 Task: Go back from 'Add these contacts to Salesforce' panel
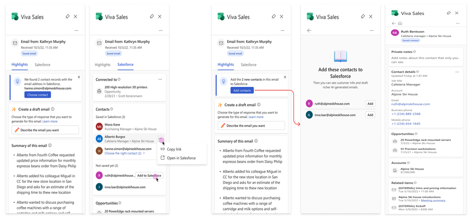click(x=309, y=30)
